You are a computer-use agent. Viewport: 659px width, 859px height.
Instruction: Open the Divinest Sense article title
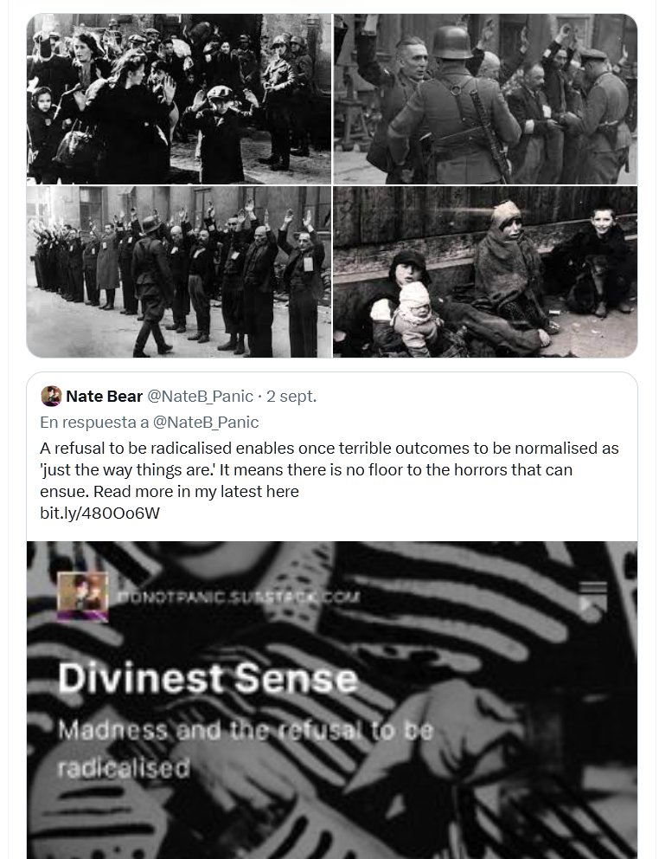pos(208,679)
